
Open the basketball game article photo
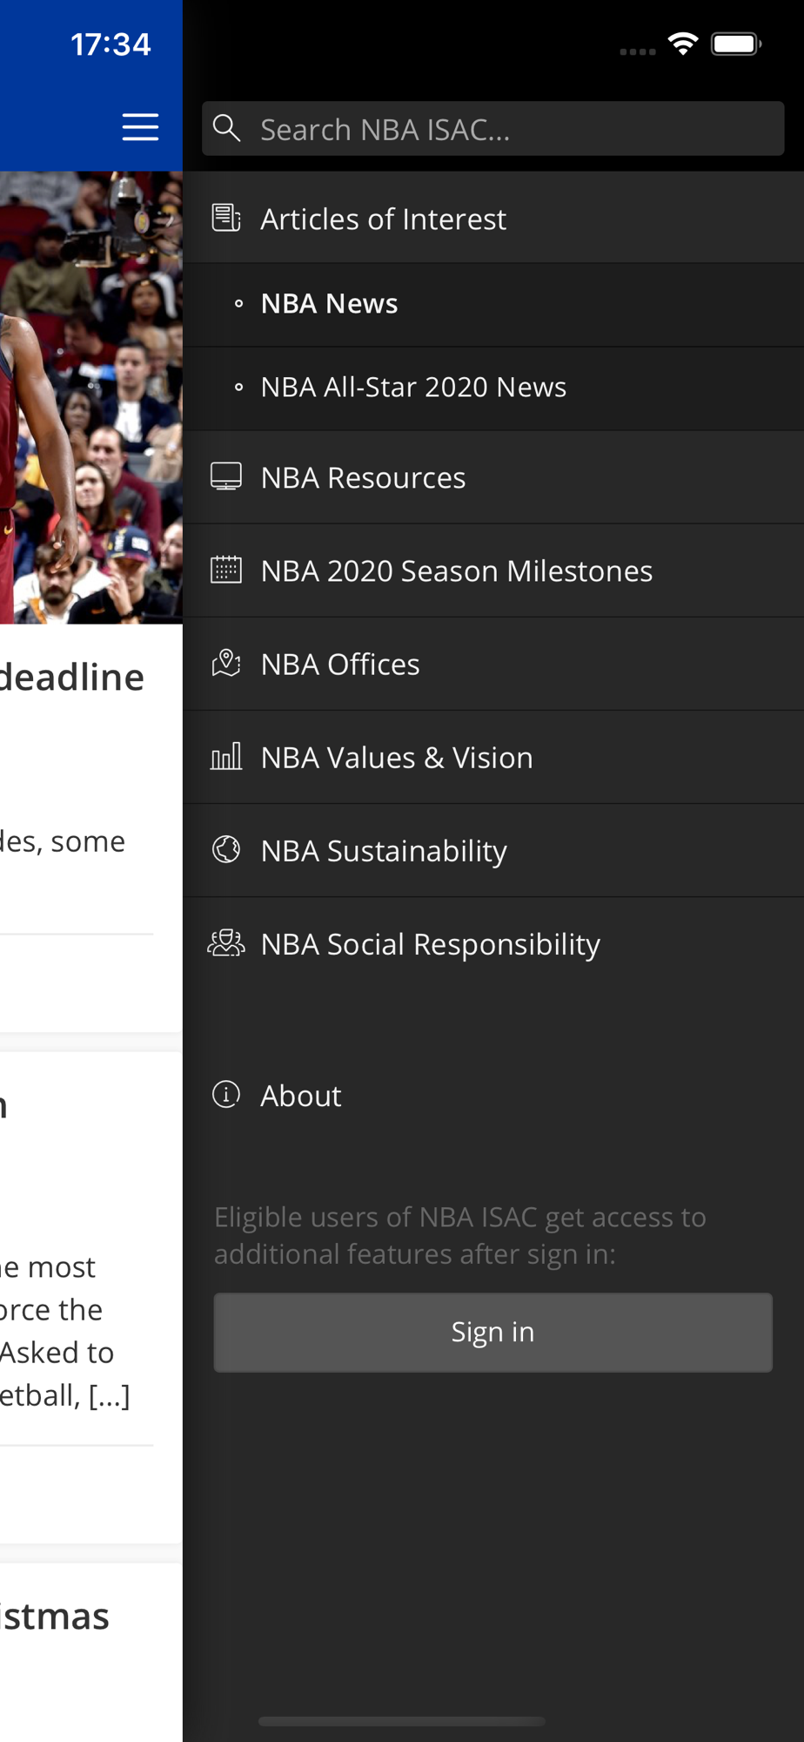click(x=91, y=397)
